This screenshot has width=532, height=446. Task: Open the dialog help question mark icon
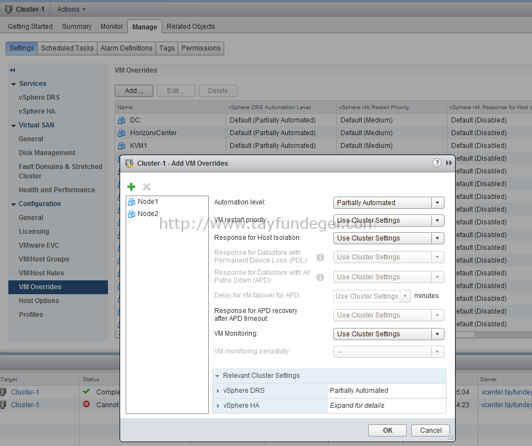(x=437, y=163)
